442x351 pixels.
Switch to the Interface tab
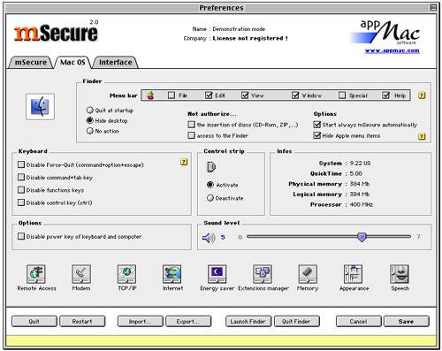115,63
